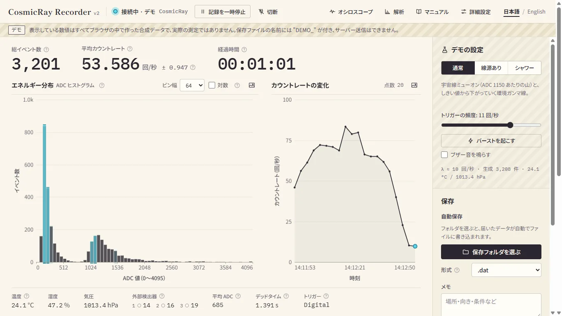Screen dimensions: 562x316
Task: Click help icon next to 温度
Action: [26, 296]
